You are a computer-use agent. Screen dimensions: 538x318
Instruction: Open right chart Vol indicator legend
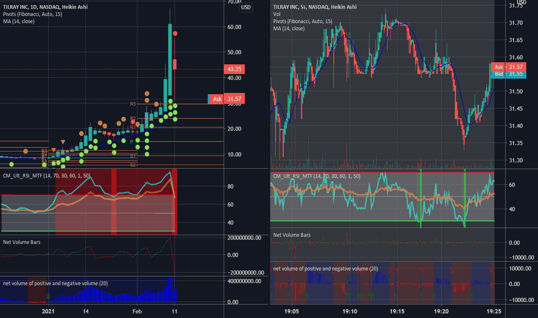tap(277, 14)
